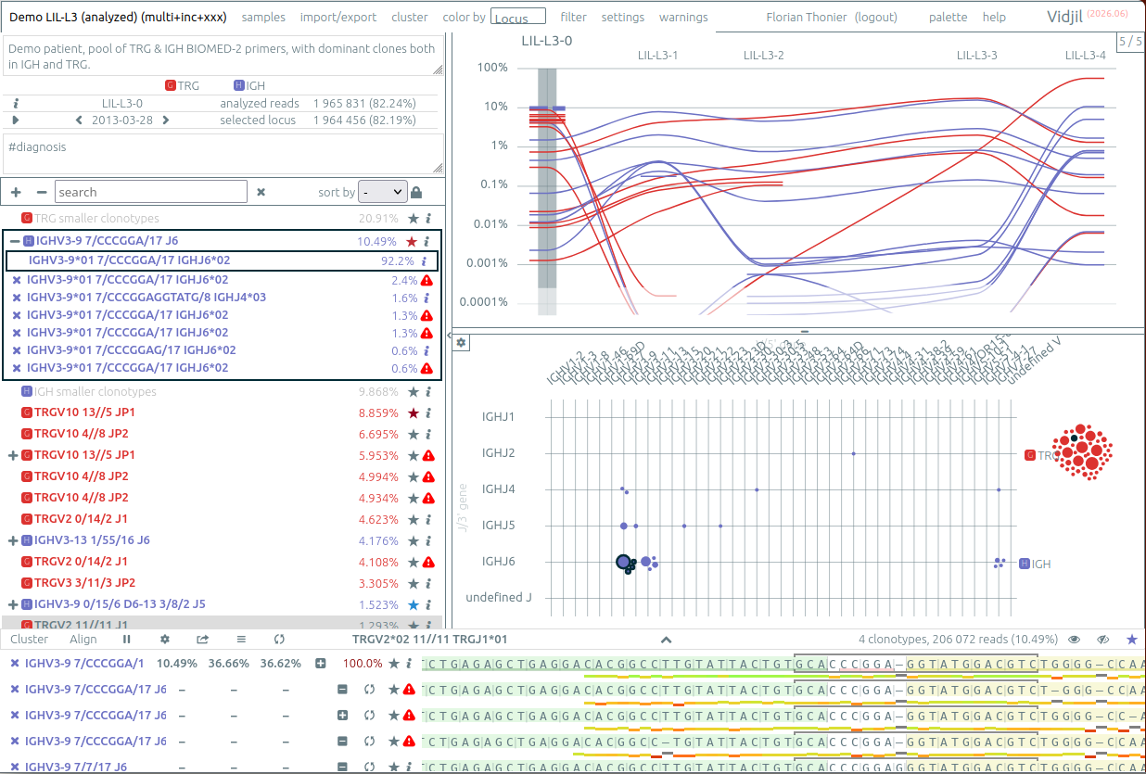1146x774 pixels.
Task: Click dark red star of 8.859% TRGV10 clonotype
Action: (413, 413)
